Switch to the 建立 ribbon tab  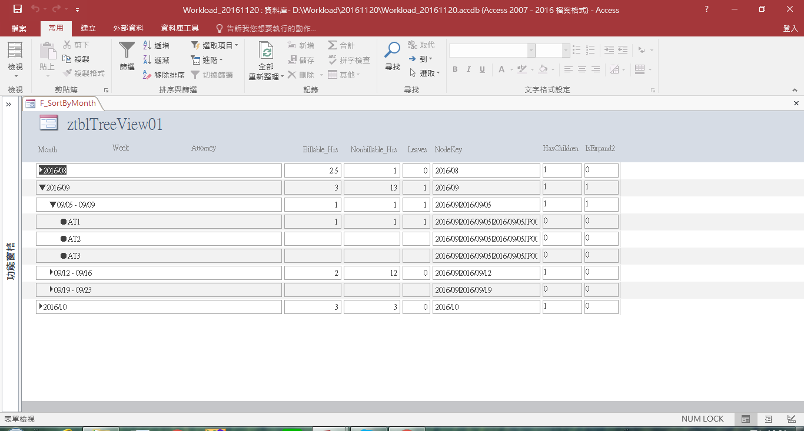[x=88, y=28]
